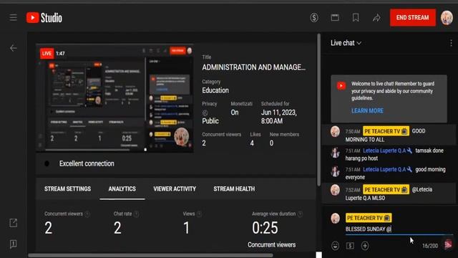Click the YouTube Studio logo
Image resolution: width=458 pixels, height=258 pixels.
(x=44, y=18)
